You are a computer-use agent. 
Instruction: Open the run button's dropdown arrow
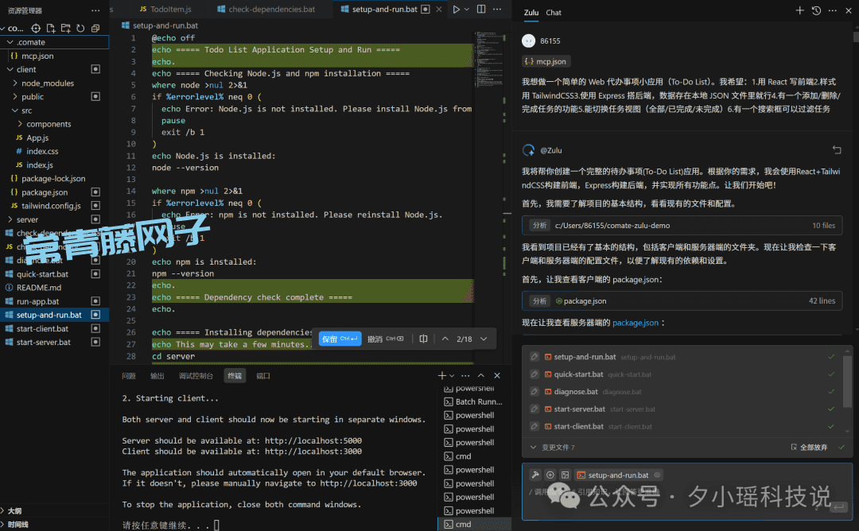[467, 10]
